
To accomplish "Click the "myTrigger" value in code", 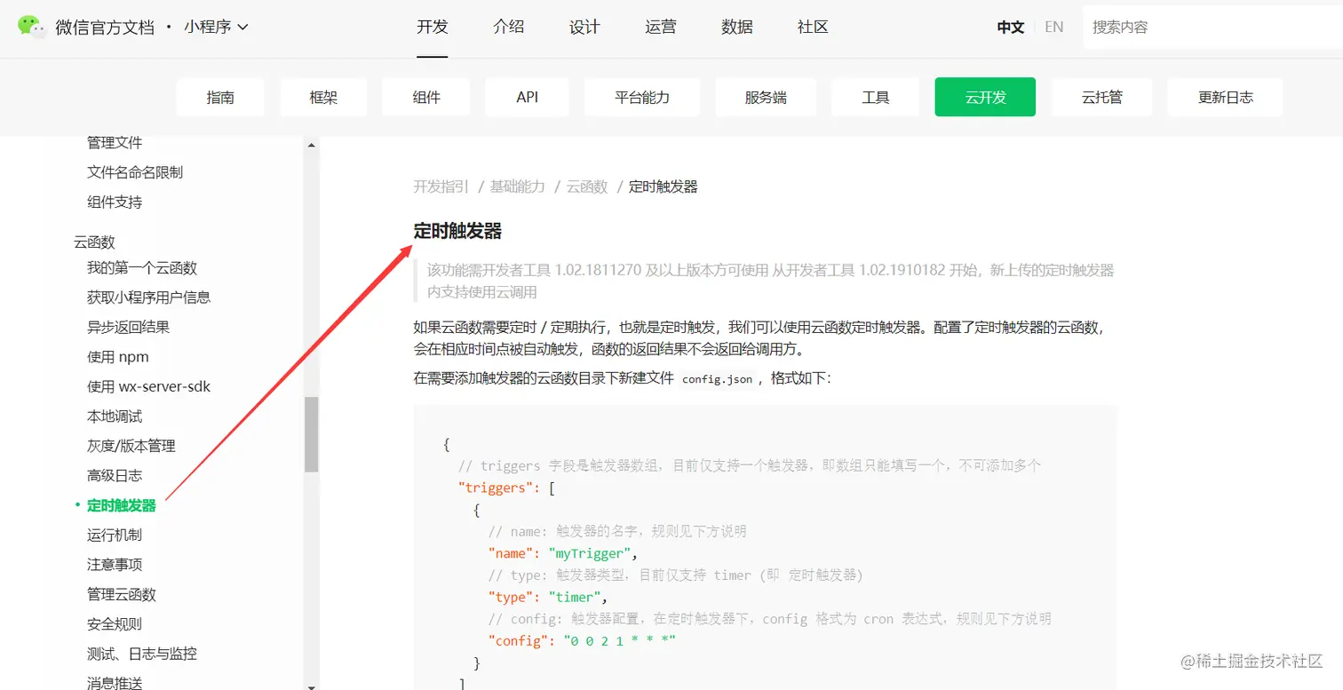I will click(589, 553).
